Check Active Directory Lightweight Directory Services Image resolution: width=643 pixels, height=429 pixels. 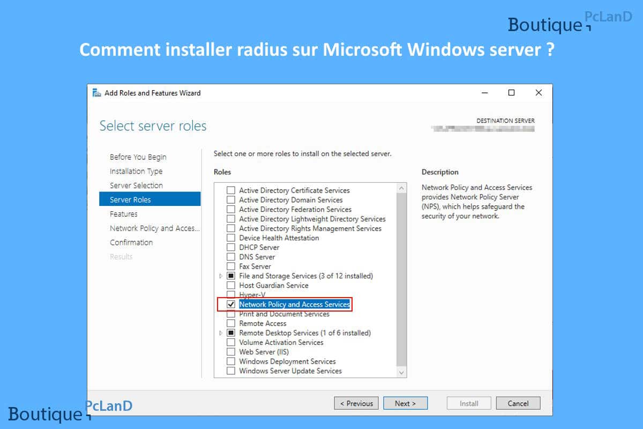[231, 219]
